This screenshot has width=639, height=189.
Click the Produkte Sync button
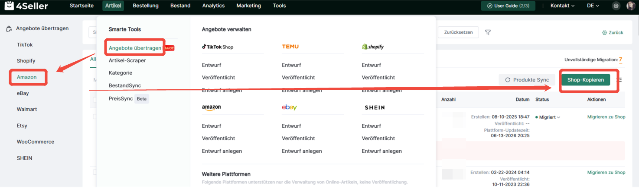tap(527, 80)
